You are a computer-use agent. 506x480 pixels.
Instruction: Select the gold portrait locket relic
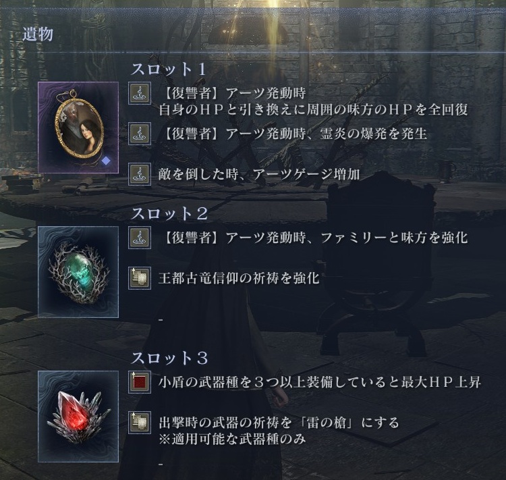78,128
